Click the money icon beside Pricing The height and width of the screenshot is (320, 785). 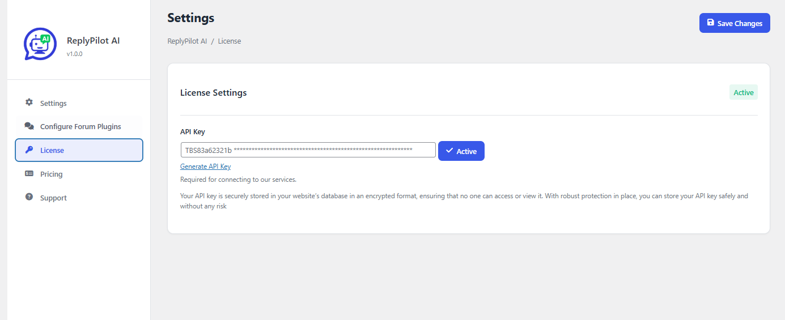tap(29, 173)
